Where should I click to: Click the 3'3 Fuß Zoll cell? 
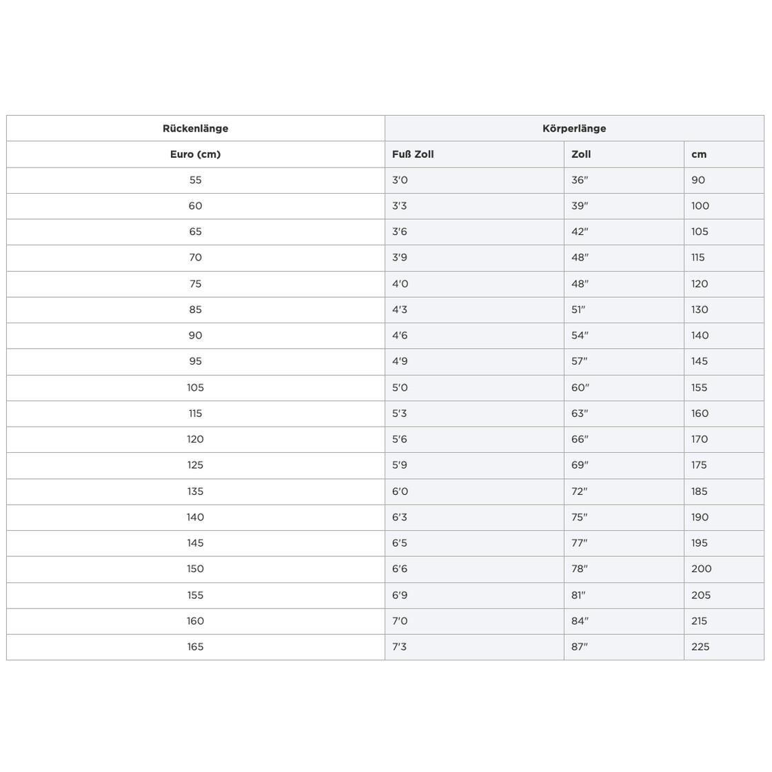400,206
